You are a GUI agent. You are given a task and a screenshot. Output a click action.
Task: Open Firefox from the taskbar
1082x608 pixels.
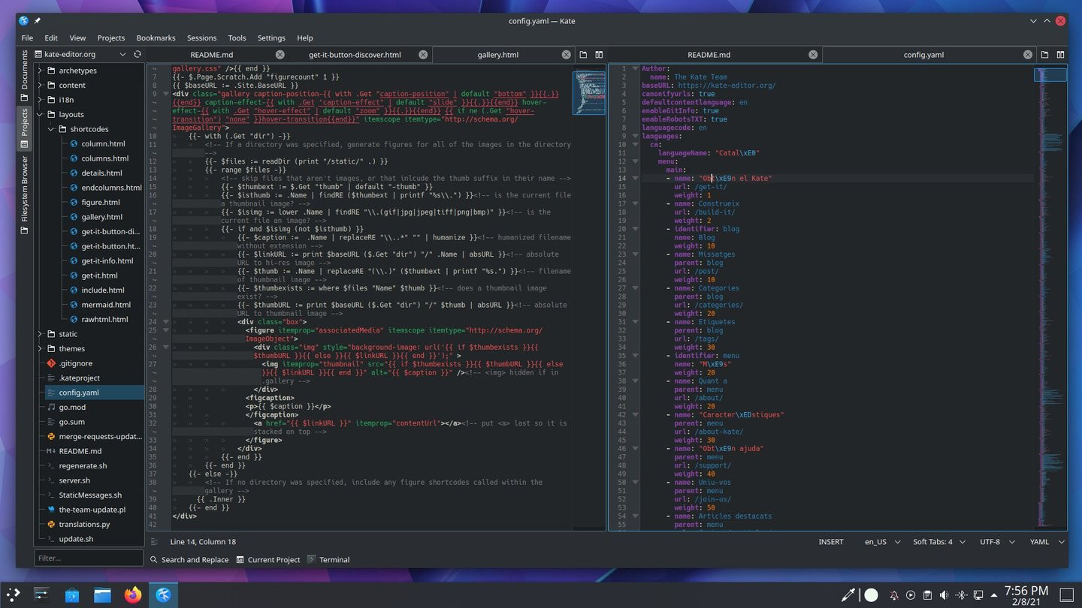[x=133, y=595]
